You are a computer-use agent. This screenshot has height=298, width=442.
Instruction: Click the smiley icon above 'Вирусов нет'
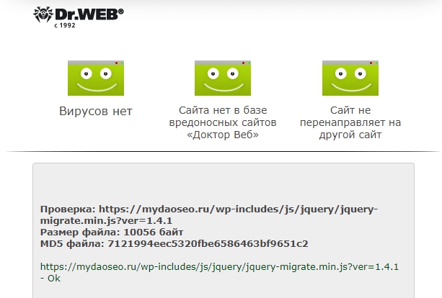(x=96, y=78)
